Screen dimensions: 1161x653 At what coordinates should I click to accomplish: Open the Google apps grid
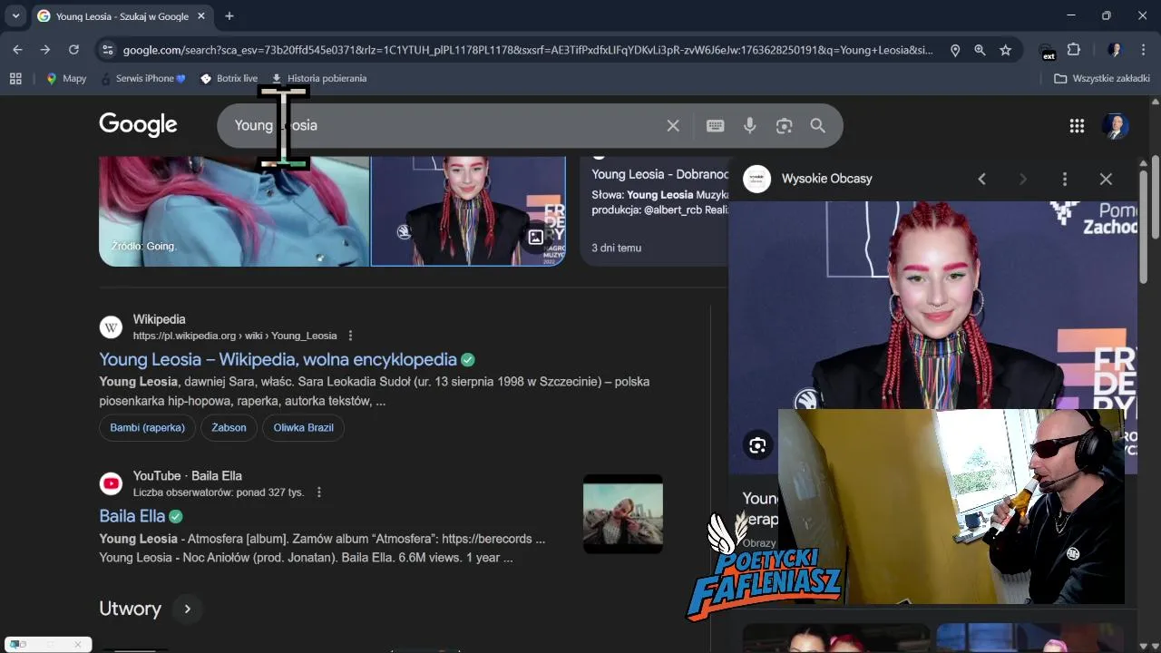[x=1077, y=126]
